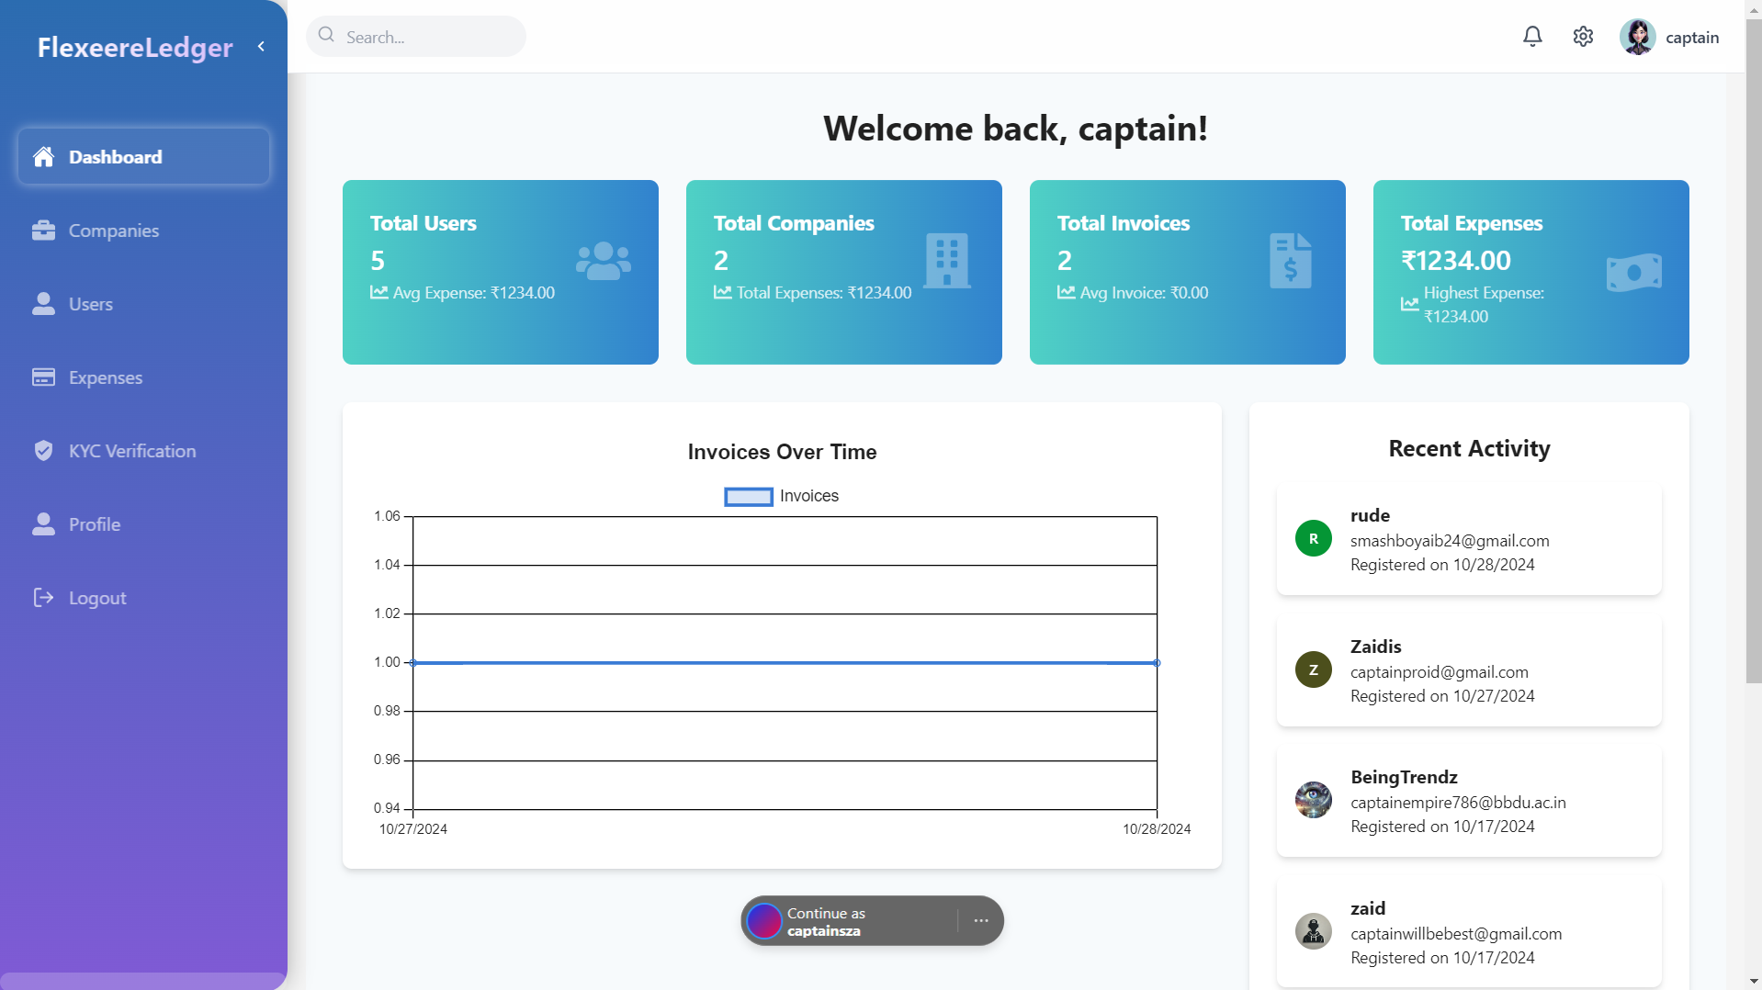1762x990 pixels.
Task: Click the Companies briefcase icon
Action: pos(43,231)
